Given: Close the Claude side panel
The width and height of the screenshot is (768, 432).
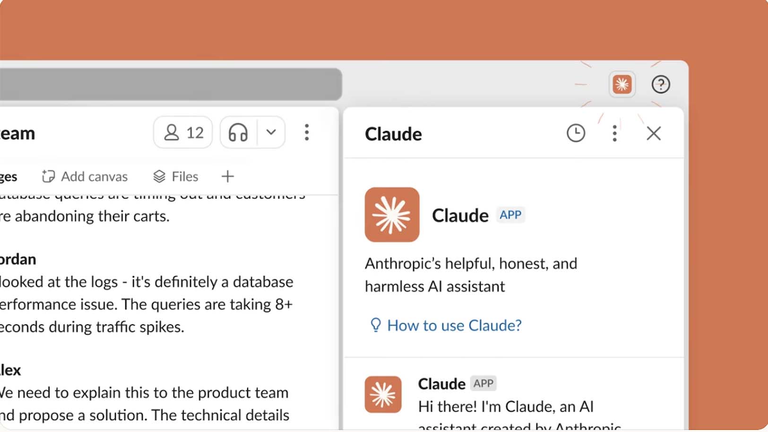Looking at the screenshot, I should (x=653, y=133).
